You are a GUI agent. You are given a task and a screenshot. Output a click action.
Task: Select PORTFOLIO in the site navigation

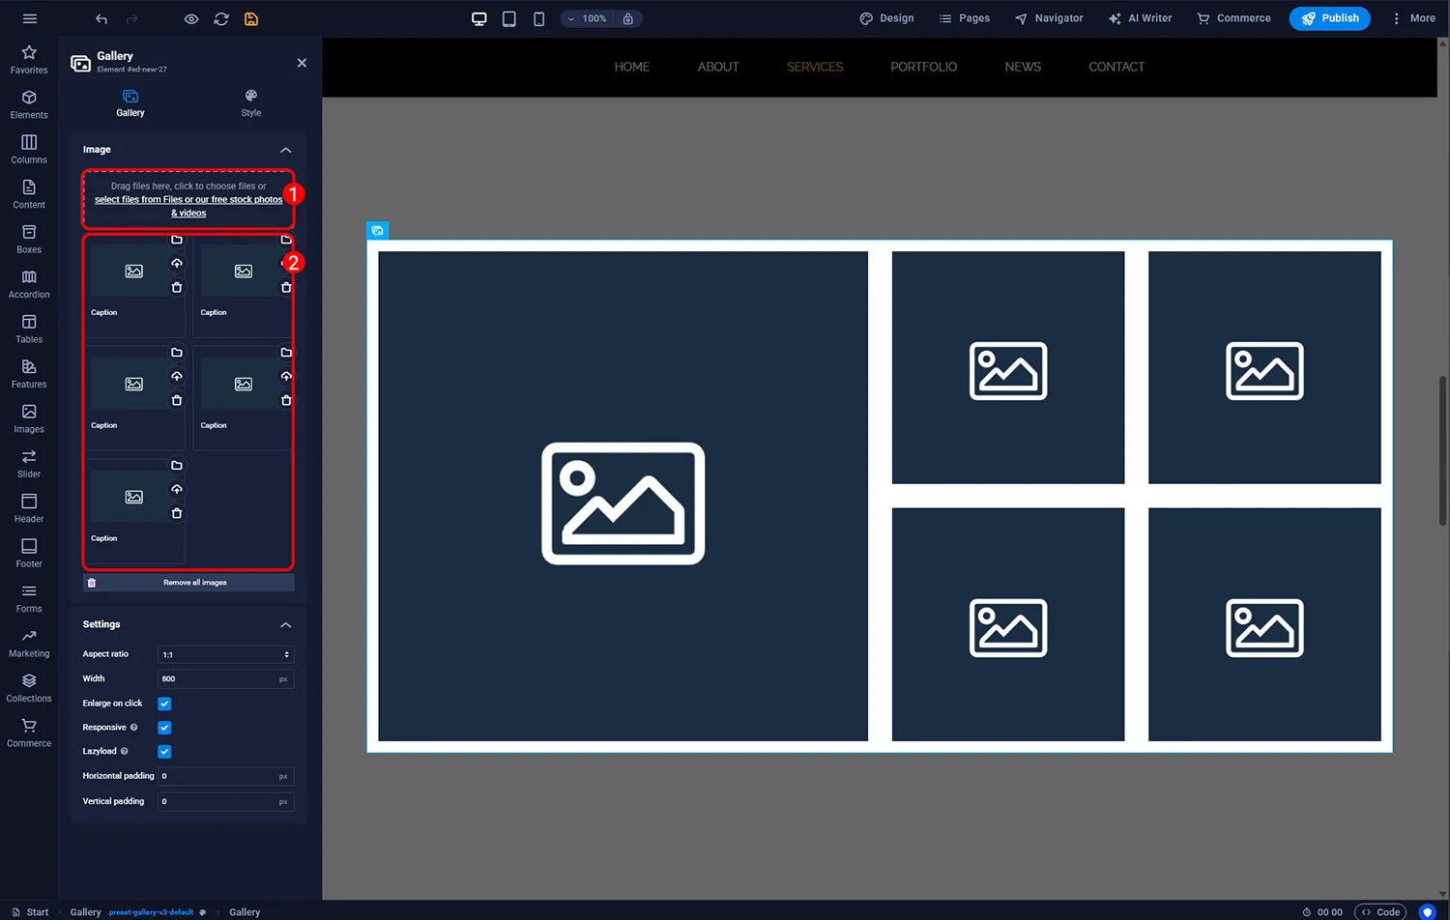pos(923,67)
